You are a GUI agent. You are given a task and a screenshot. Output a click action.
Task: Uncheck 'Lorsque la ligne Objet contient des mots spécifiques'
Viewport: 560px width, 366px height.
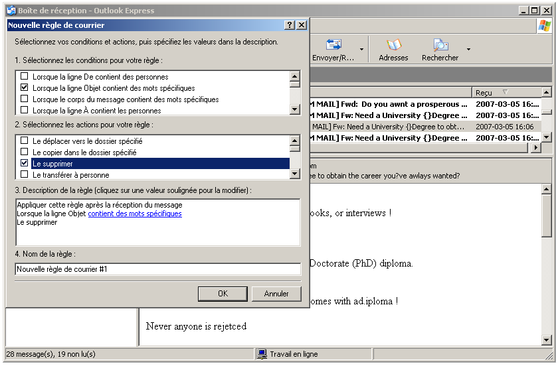[x=25, y=88]
